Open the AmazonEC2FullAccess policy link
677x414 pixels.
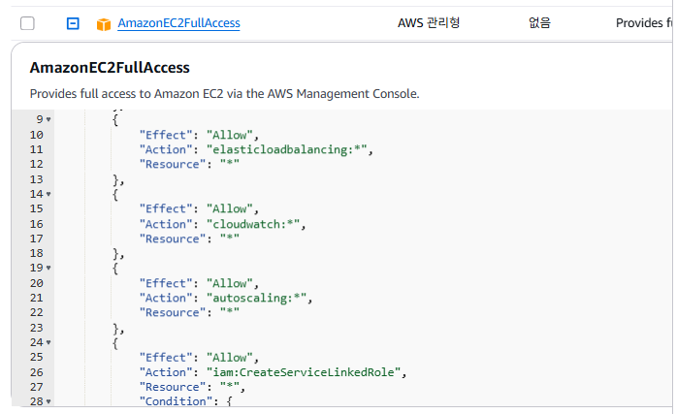(x=178, y=23)
